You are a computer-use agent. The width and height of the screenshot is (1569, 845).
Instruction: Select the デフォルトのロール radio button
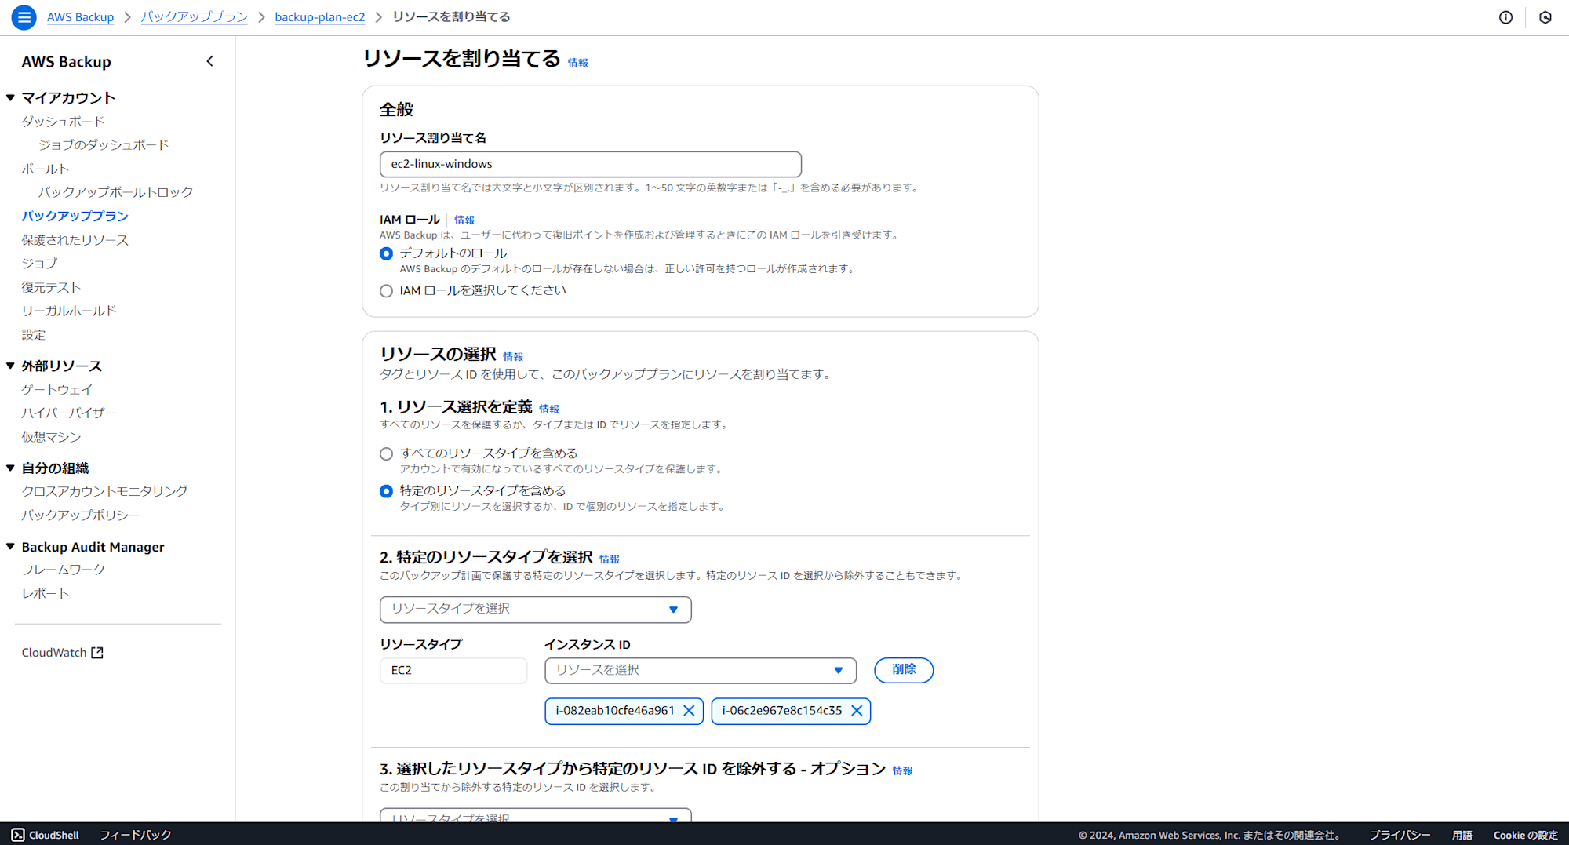coord(386,253)
